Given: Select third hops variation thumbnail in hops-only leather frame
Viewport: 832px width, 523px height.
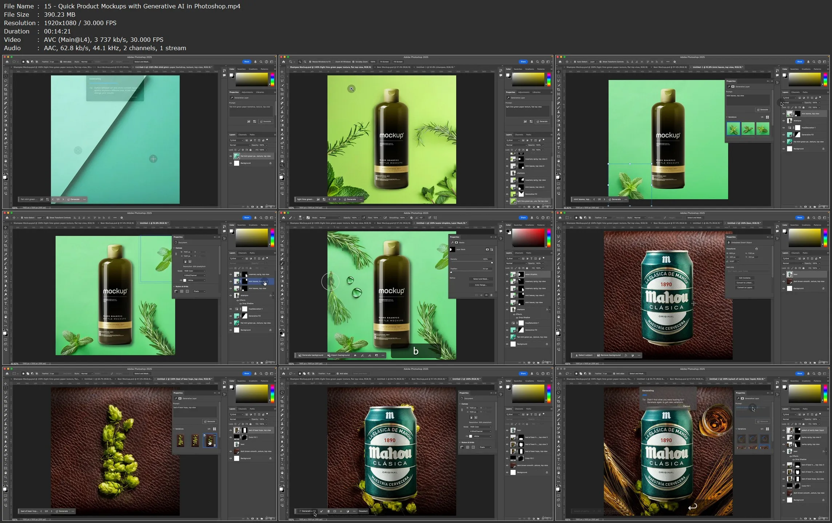Looking at the screenshot, I should click(x=210, y=440).
